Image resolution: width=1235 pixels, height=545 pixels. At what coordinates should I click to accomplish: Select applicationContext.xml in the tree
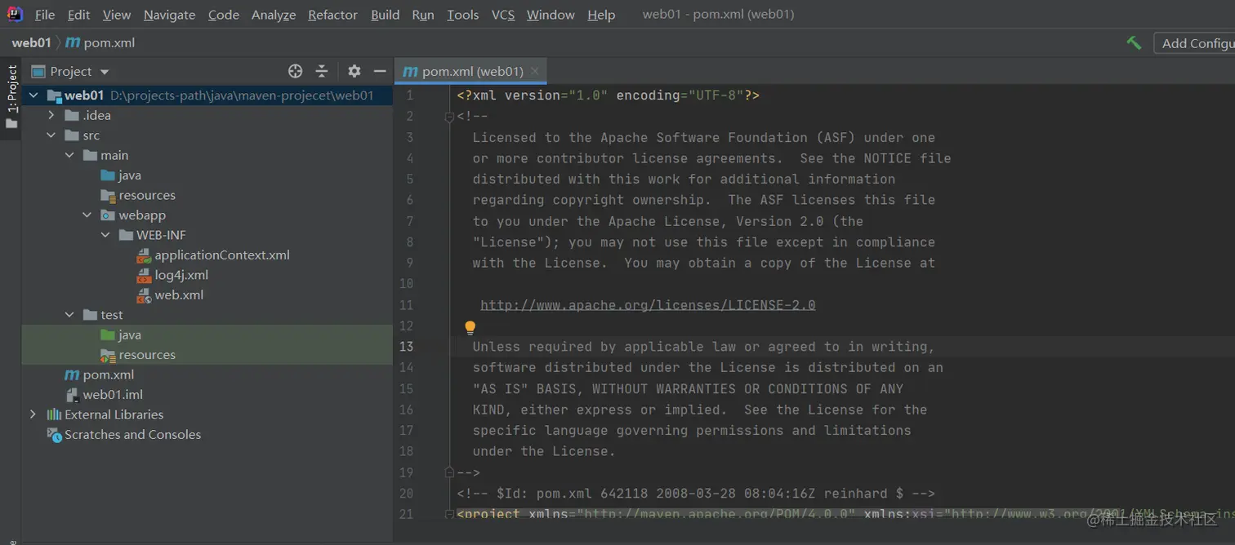[222, 255]
